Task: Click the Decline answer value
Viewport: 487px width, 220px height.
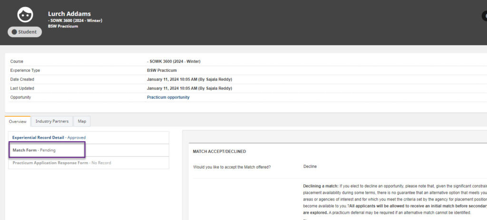Action: tap(310, 167)
